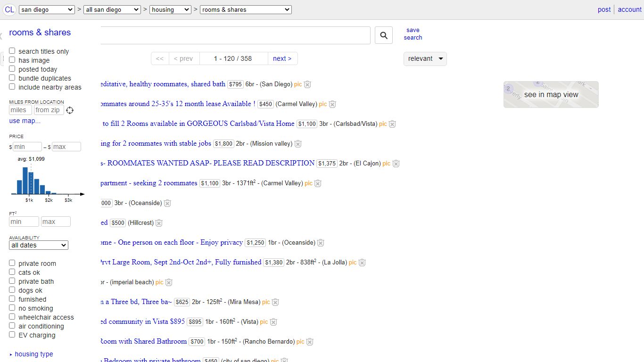Hide the Oceanside $1,250 listing
Image resolution: width=644 pixels, height=362 pixels.
click(x=321, y=243)
